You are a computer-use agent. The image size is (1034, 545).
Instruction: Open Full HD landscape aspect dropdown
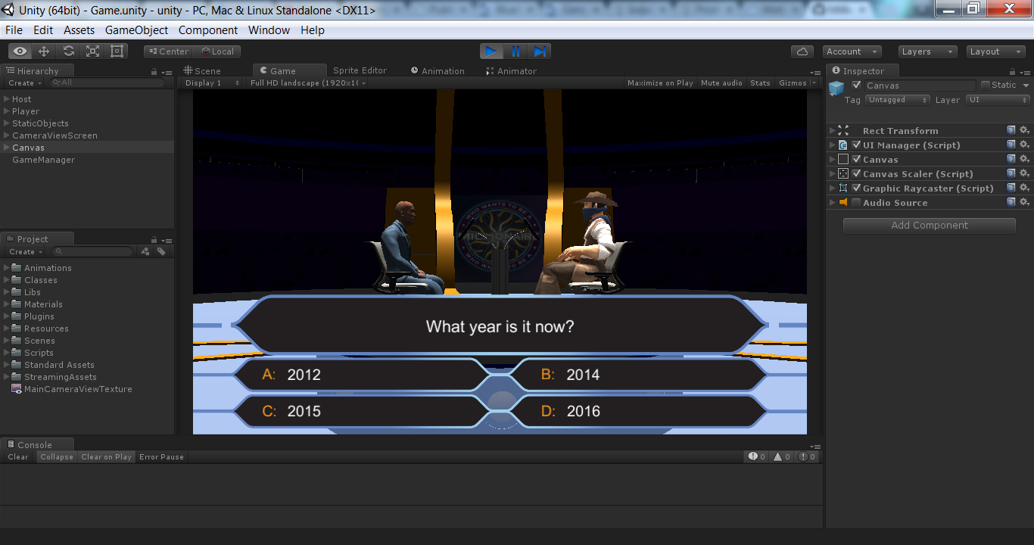point(307,83)
